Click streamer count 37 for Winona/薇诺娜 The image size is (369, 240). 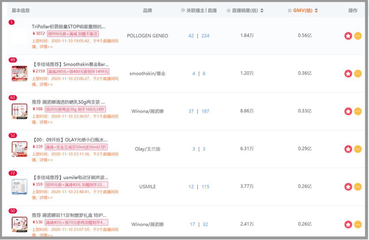(x=191, y=111)
